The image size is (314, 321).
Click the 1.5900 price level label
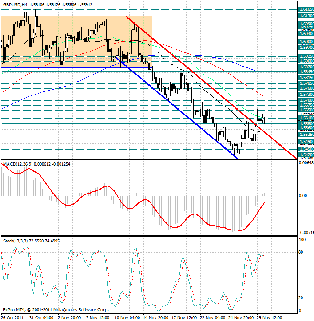tap(306, 61)
